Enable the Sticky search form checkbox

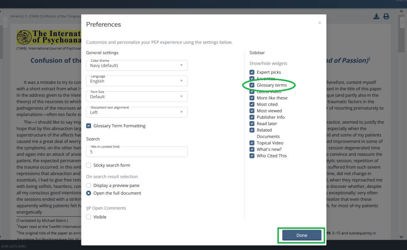tap(89, 165)
